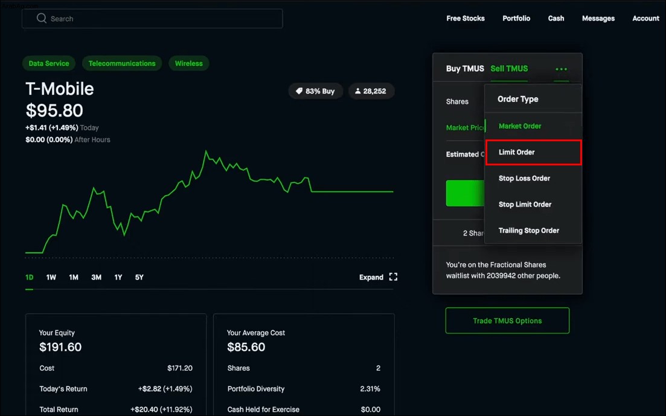Click the search magnifier icon

pyautogui.click(x=41, y=18)
